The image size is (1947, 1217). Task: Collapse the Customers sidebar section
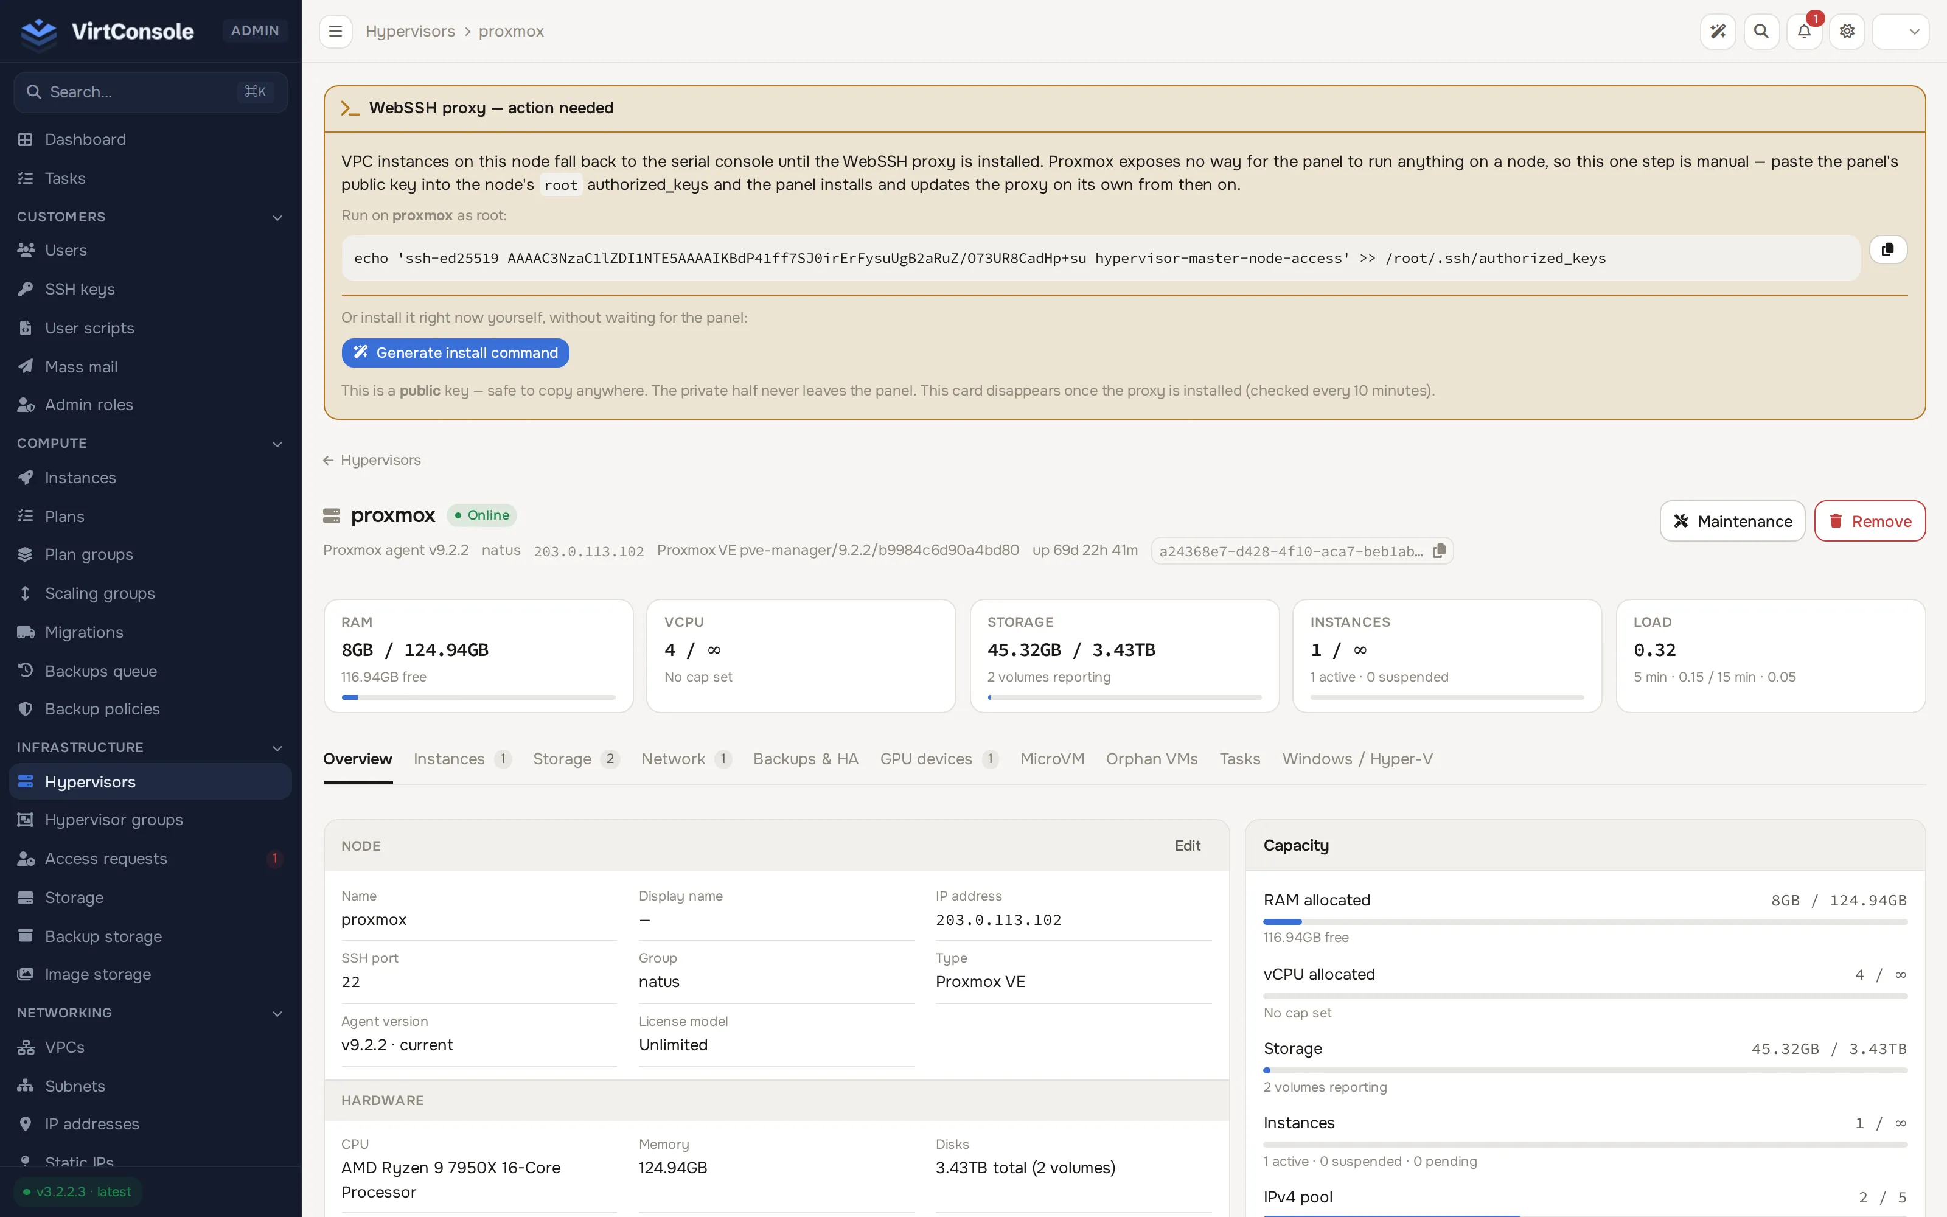pyautogui.click(x=277, y=217)
